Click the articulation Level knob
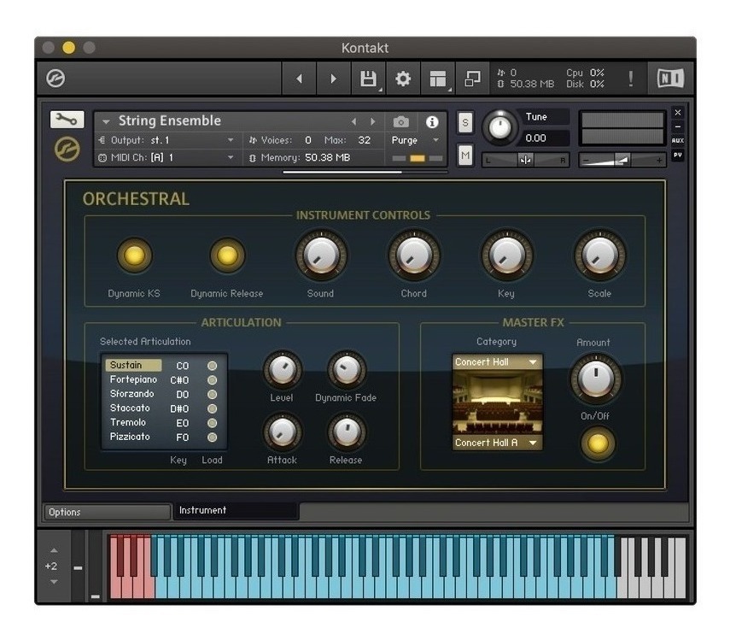Image resolution: width=736 pixels, height=640 pixels. 282,369
